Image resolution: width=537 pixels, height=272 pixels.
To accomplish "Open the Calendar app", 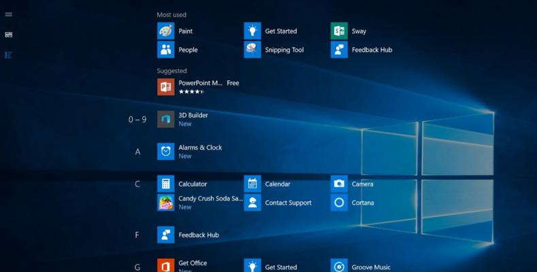I will click(x=267, y=184).
